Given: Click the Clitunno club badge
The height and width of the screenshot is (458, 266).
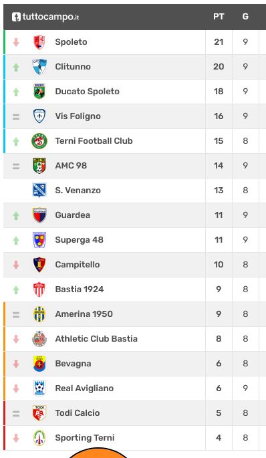Looking at the screenshot, I should click(39, 67).
